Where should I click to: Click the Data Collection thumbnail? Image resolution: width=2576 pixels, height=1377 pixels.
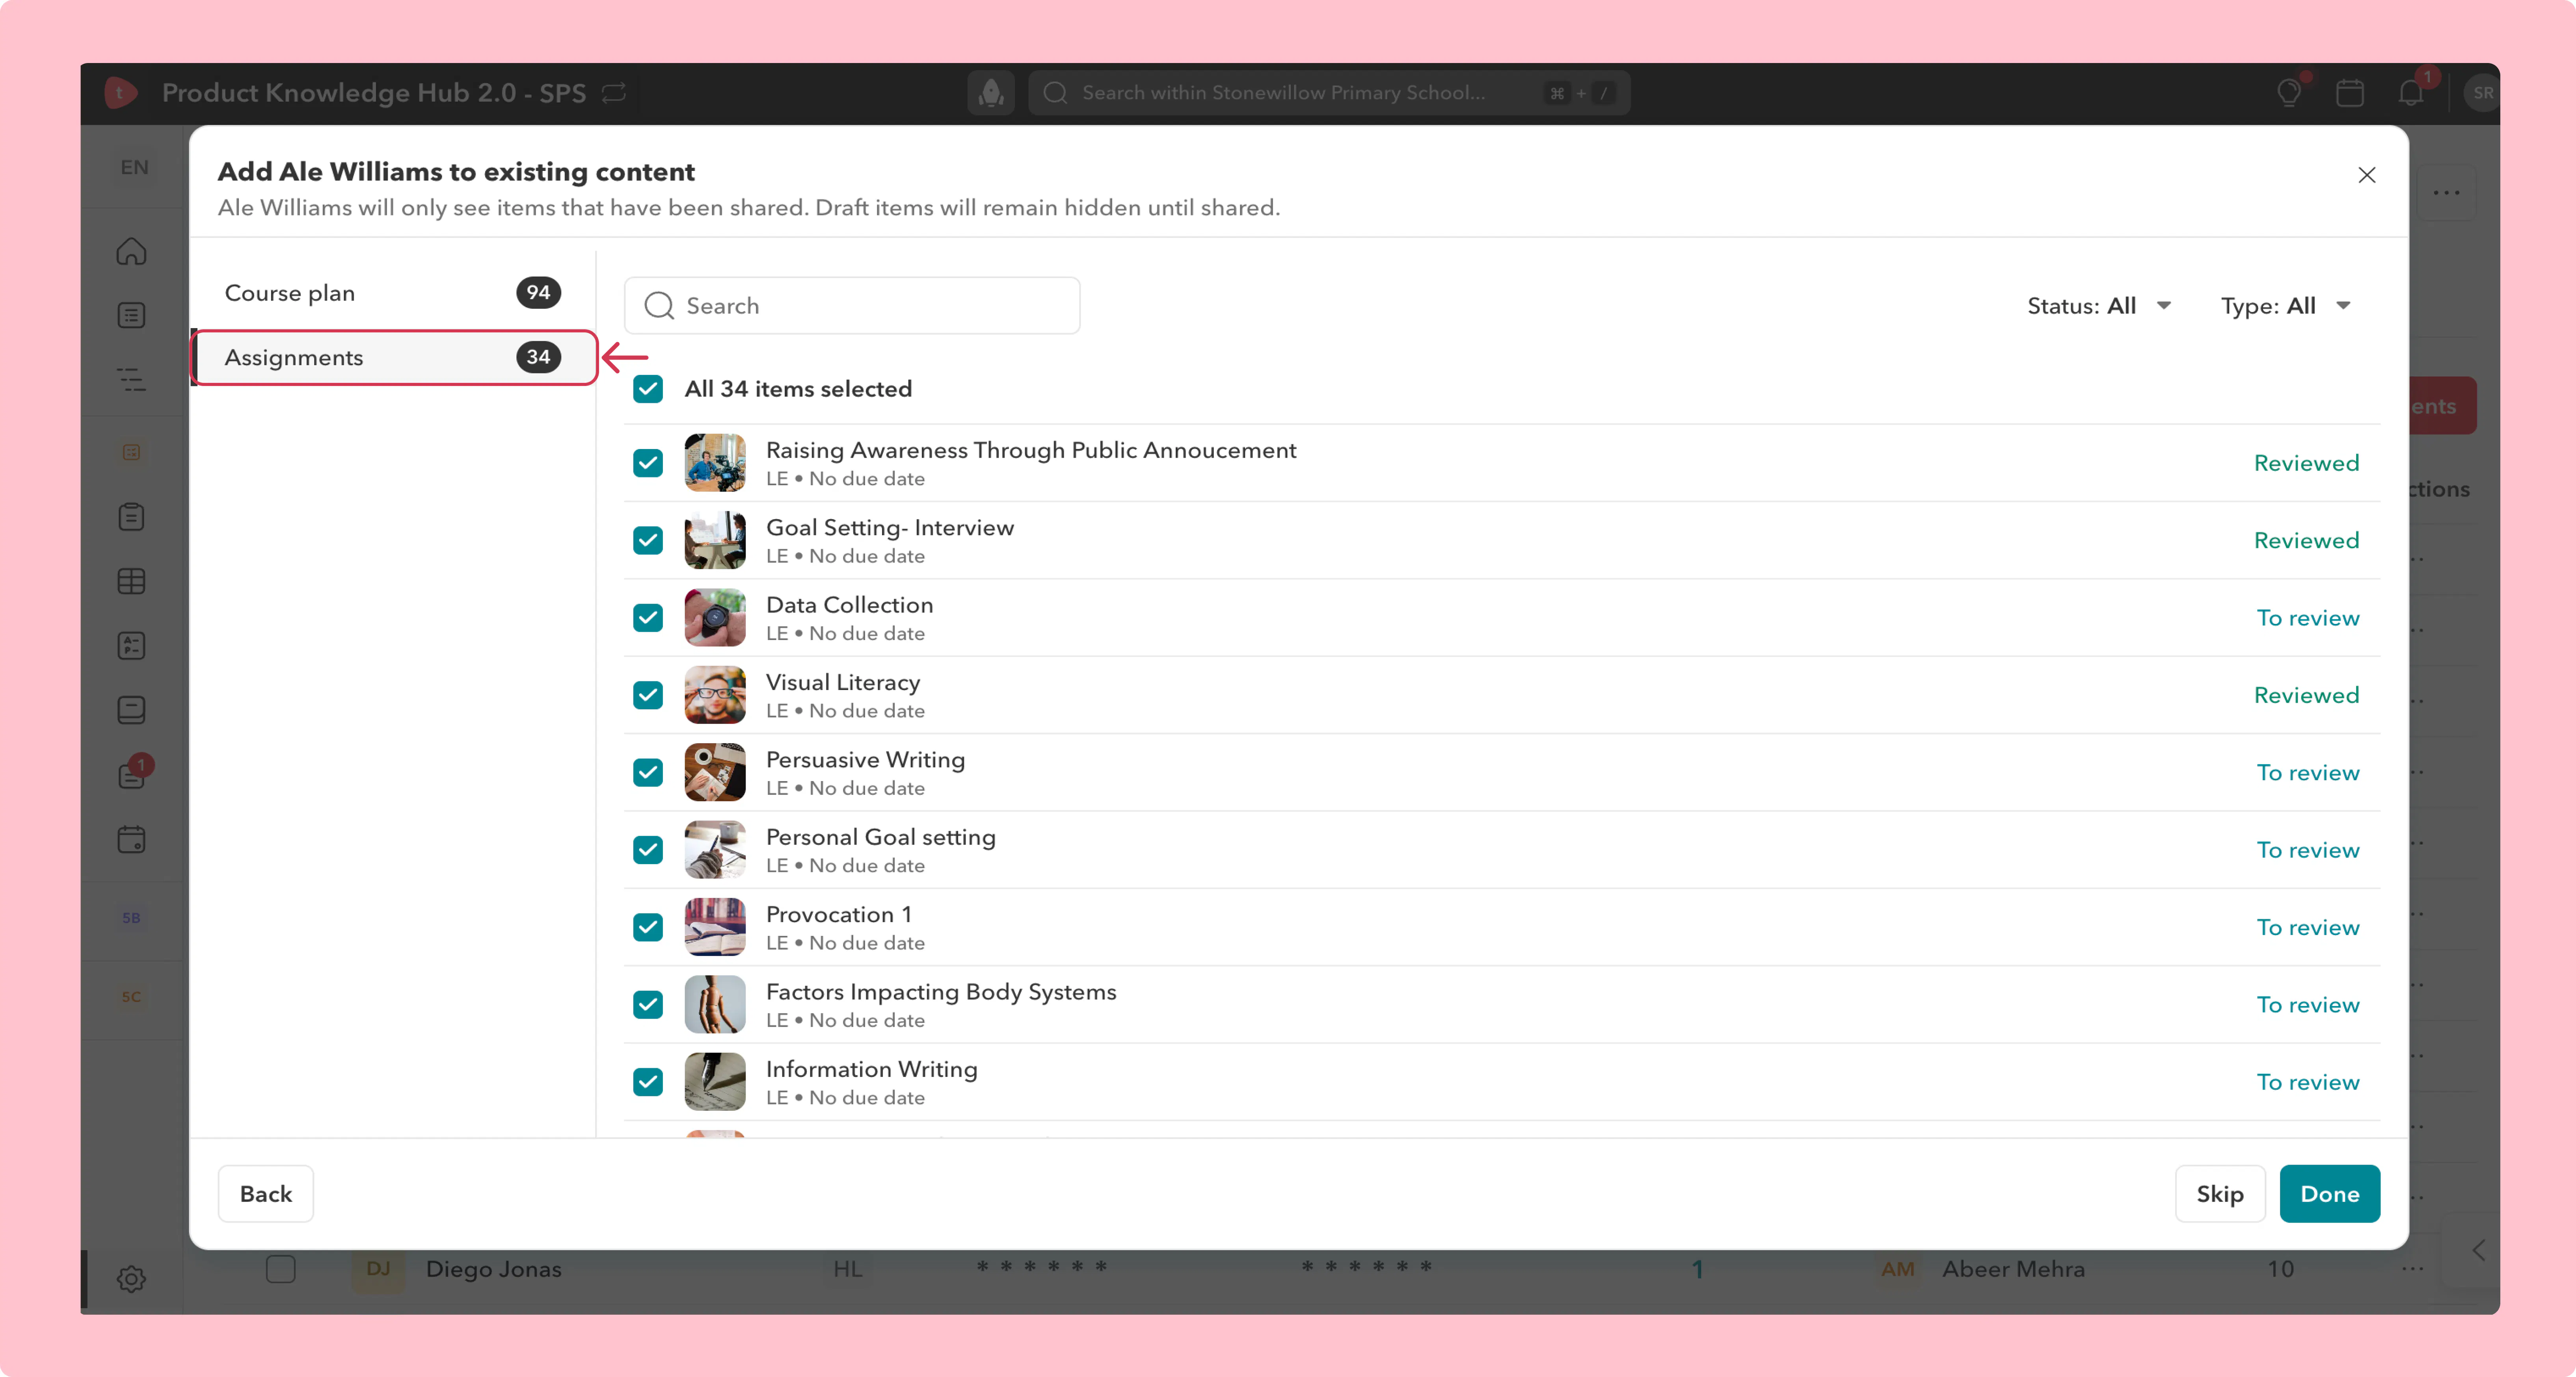point(715,618)
